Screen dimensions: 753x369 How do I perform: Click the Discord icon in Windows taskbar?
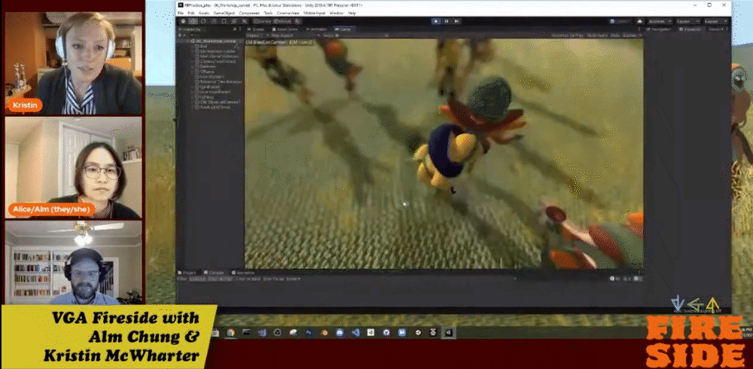(x=340, y=333)
